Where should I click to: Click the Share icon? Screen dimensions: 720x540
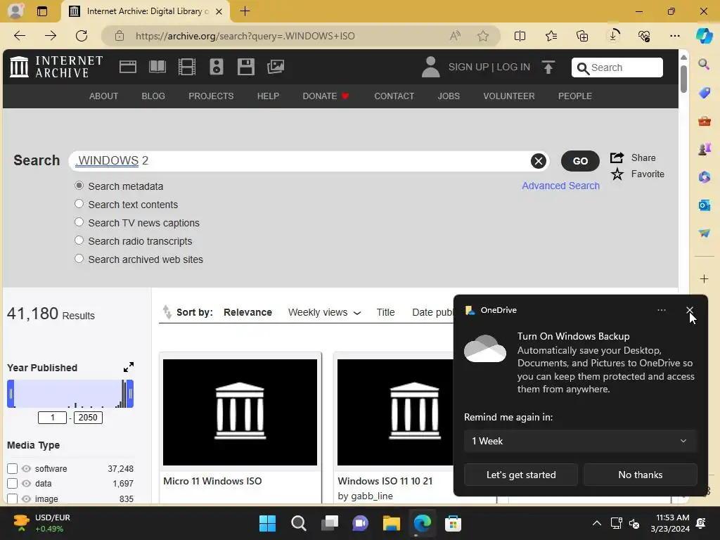[x=617, y=157]
